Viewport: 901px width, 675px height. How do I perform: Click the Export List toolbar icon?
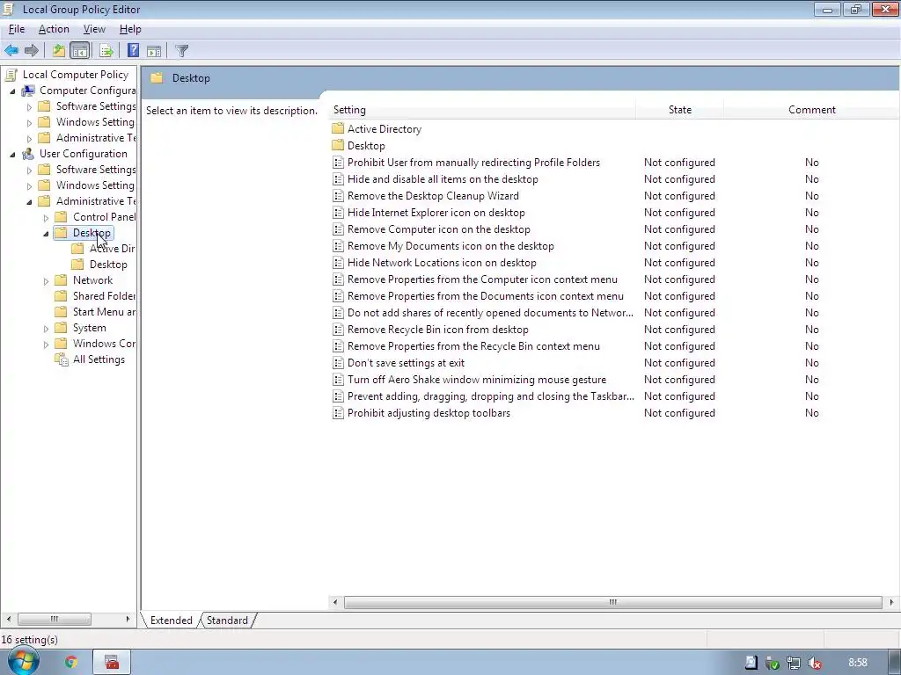tap(106, 50)
